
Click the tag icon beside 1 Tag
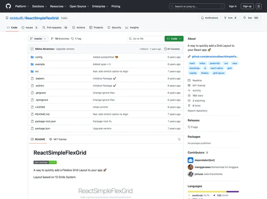[72, 39]
